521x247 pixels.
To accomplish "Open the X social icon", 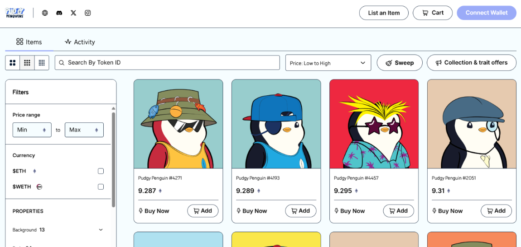I will pyautogui.click(x=73, y=13).
